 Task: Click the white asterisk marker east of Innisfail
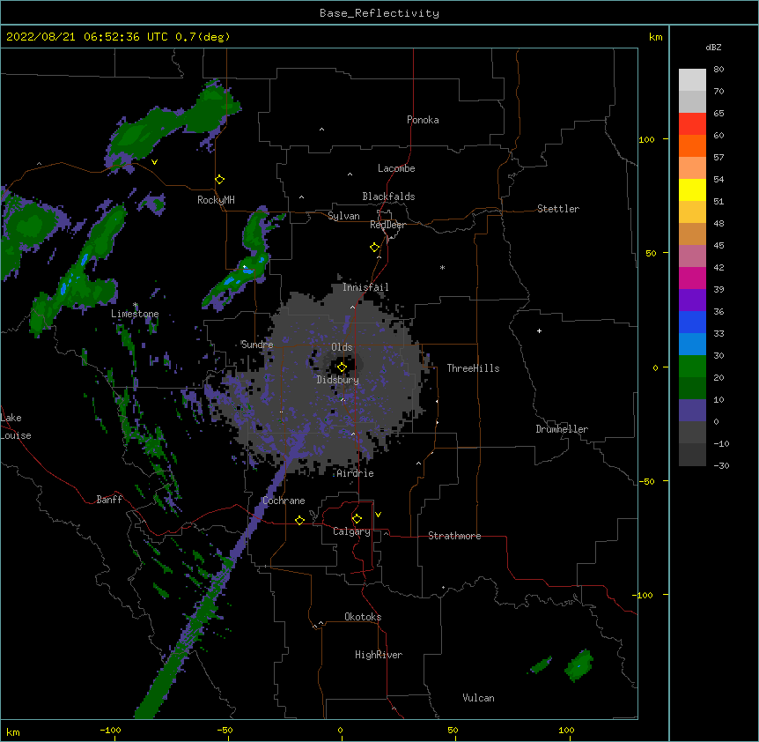point(442,267)
